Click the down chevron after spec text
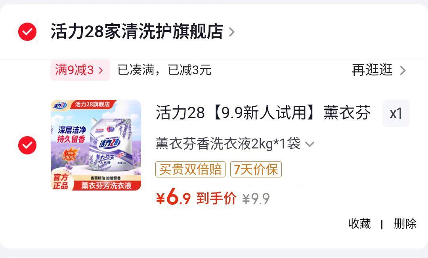The image size is (428, 258). pos(310,144)
